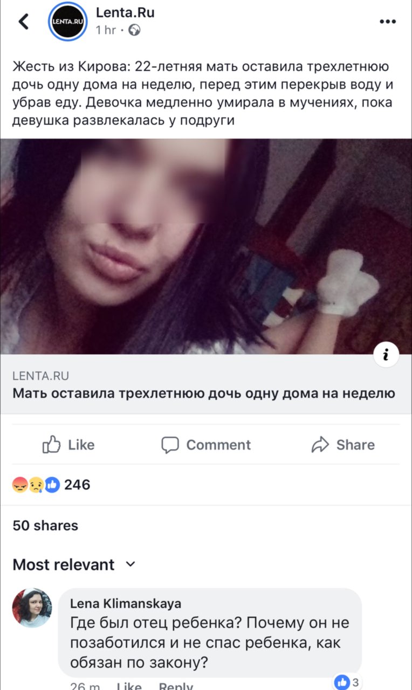
Task: View the 3 likes on the comment
Action: tap(347, 682)
